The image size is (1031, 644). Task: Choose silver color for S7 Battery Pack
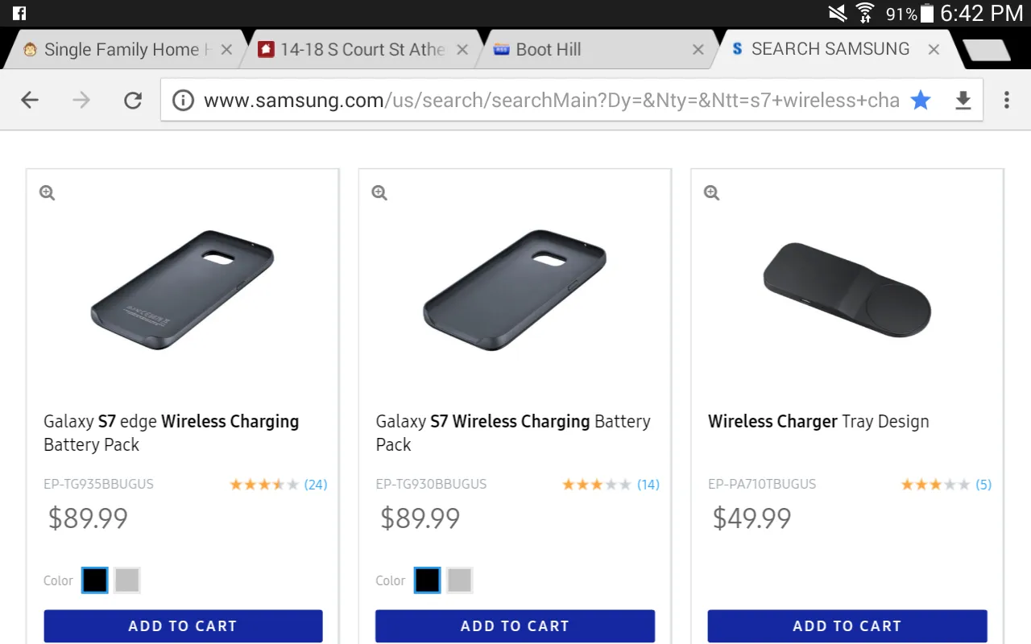459,580
